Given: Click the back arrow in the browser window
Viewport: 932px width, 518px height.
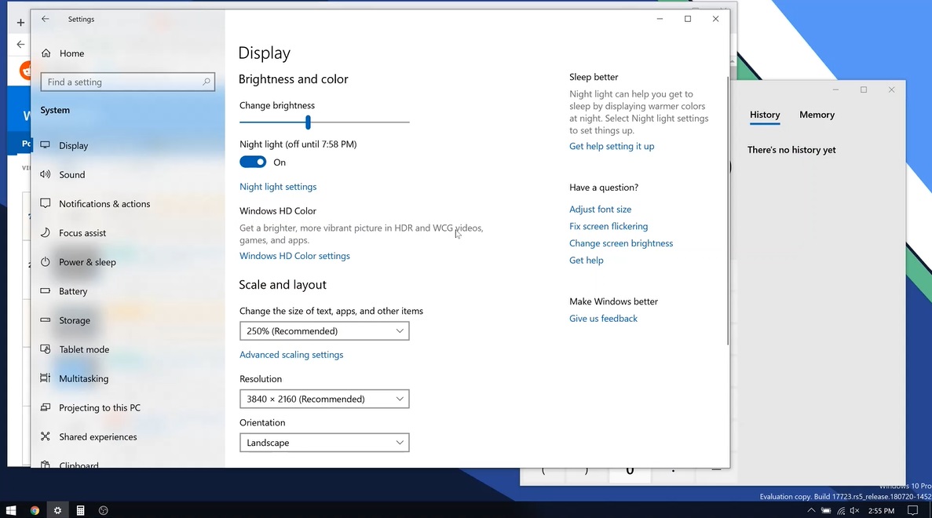Looking at the screenshot, I should coord(20,44).
